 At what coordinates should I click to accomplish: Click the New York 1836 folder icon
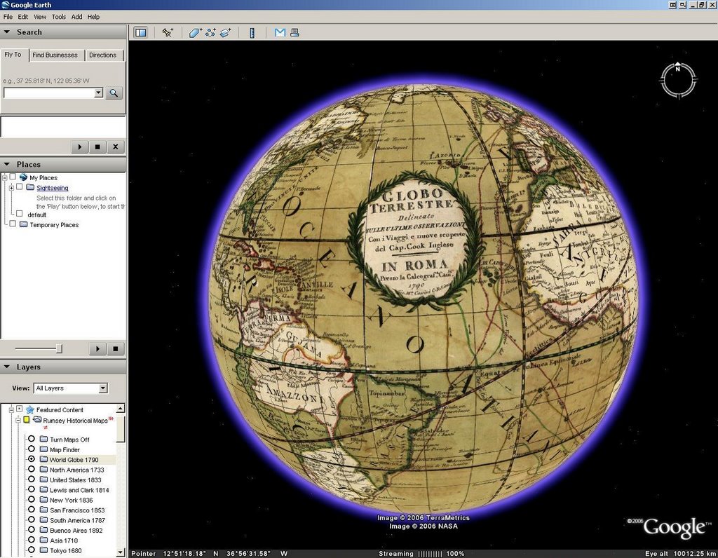click(x=44, y=499)
